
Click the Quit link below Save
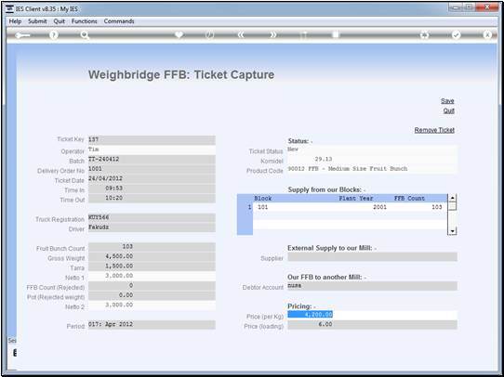coord(449,110)
